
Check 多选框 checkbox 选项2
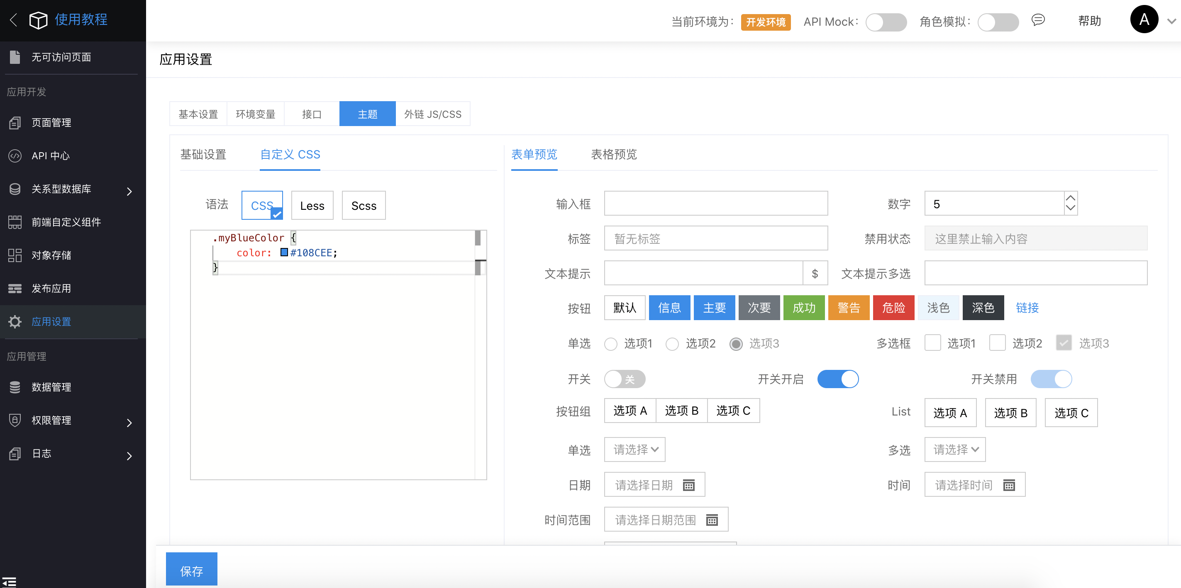pos(997,343)
